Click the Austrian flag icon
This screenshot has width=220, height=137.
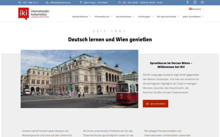[190, 9]
